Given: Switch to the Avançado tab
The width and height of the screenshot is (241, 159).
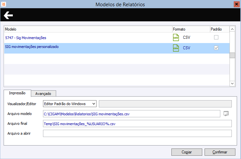Looking at the screenshot, I should click(43, 94).
